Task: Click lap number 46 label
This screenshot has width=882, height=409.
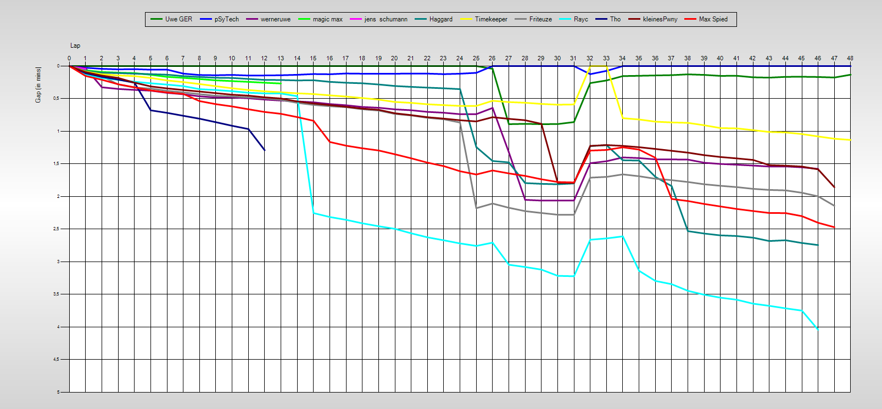Action: pos(818,58)
